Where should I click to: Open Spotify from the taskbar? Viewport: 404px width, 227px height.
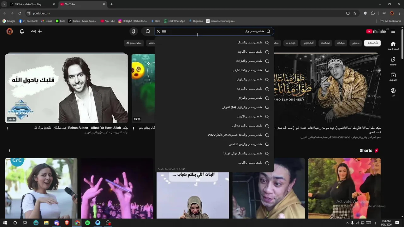(87, 223)
